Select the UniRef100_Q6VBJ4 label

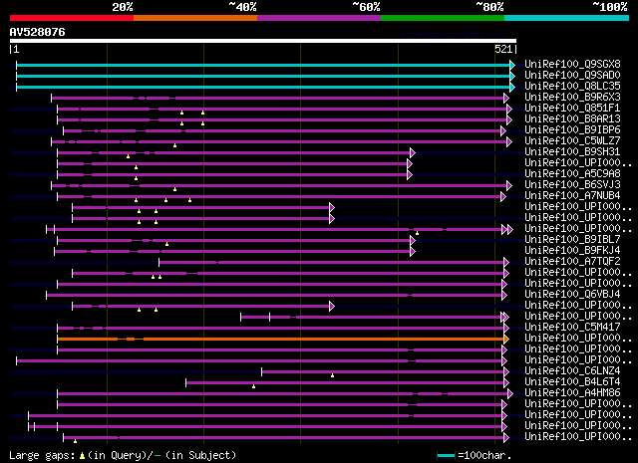point(572,295)
